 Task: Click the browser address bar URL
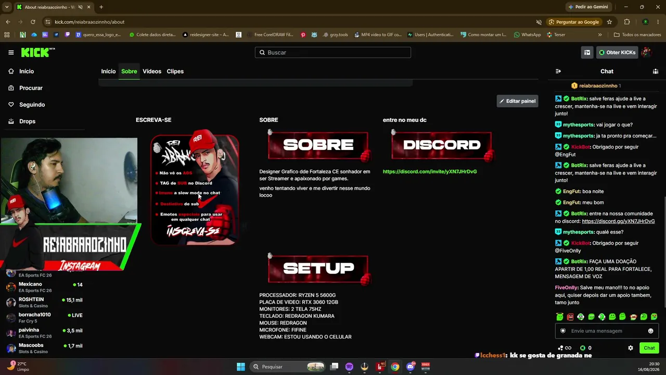coord(89,22)
